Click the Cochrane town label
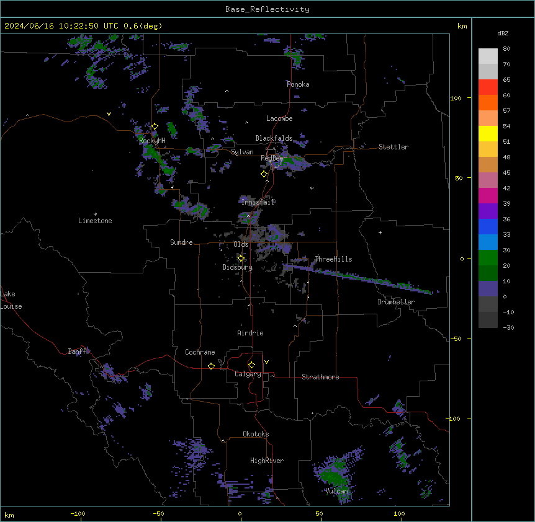Viewport: 535px width, 522px height. click(x=200, y=352)
